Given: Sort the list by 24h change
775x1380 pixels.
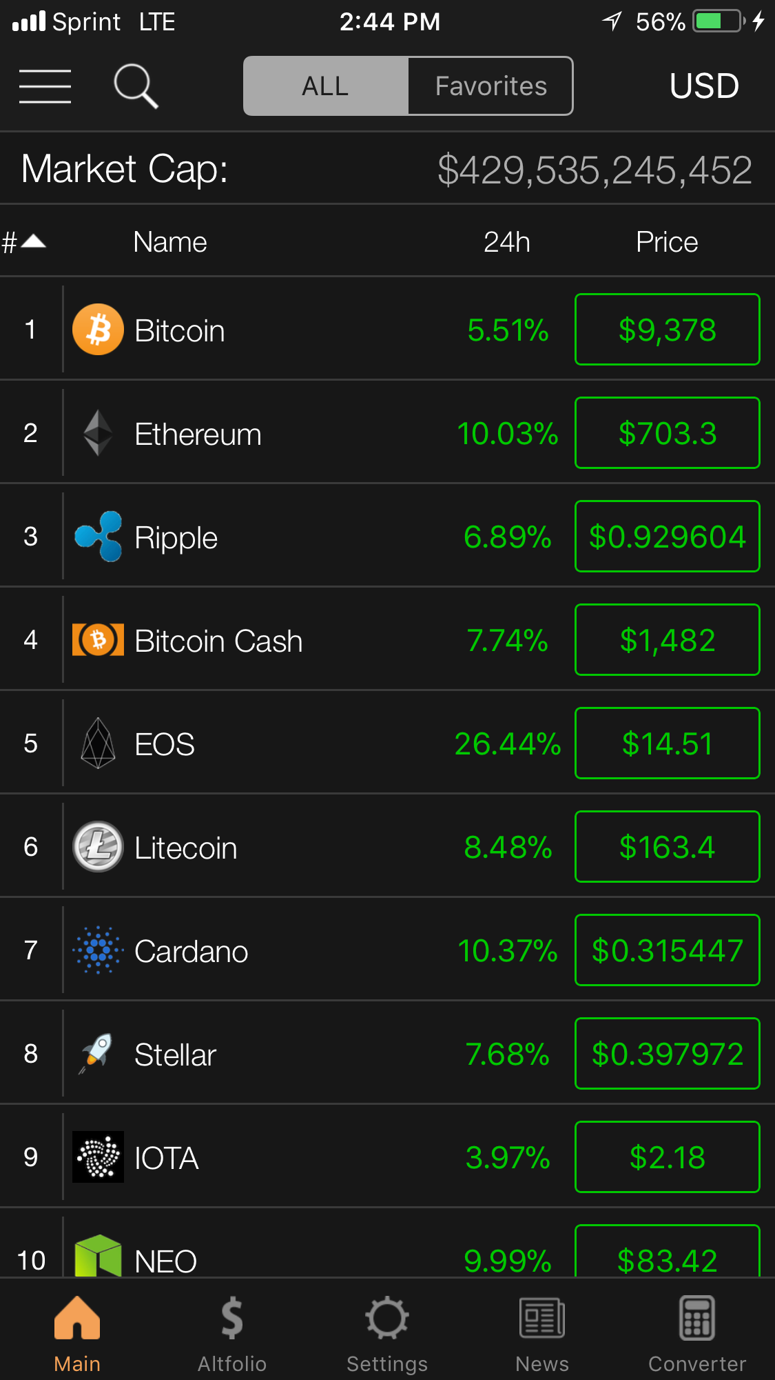Looking at the screenshot, I should click(506, 242).
